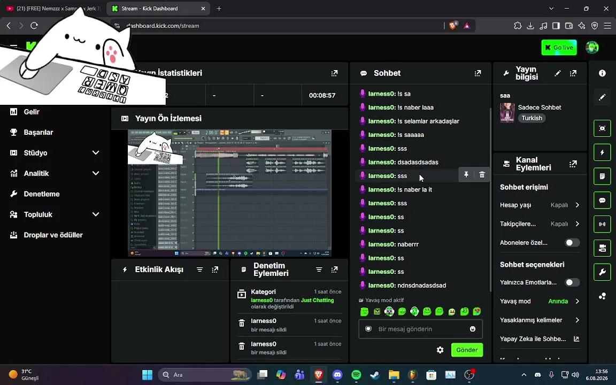Expand the Analitik menu
Viewport: 616px width, 385px height.
pyautogui.click(x=54, y=173)
